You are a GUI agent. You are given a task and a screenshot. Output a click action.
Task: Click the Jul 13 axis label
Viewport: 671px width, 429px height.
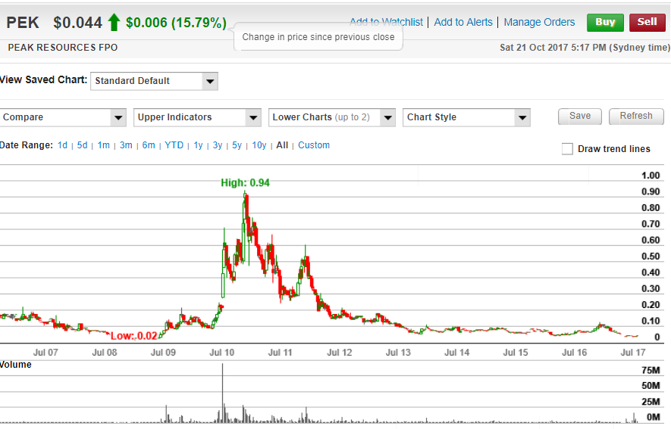point(398,353)
